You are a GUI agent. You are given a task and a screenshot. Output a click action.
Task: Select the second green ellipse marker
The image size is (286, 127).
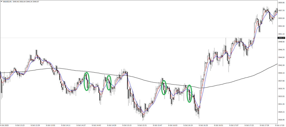[109, 83]
